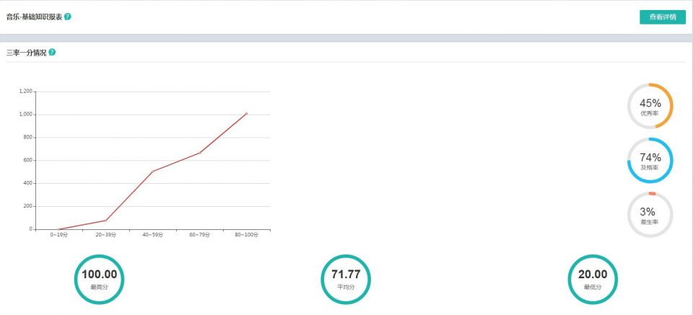Click the line chart point at 60~79分
Image resolution: width=693 pixels, height=315 pixels.
coord(200,153)
